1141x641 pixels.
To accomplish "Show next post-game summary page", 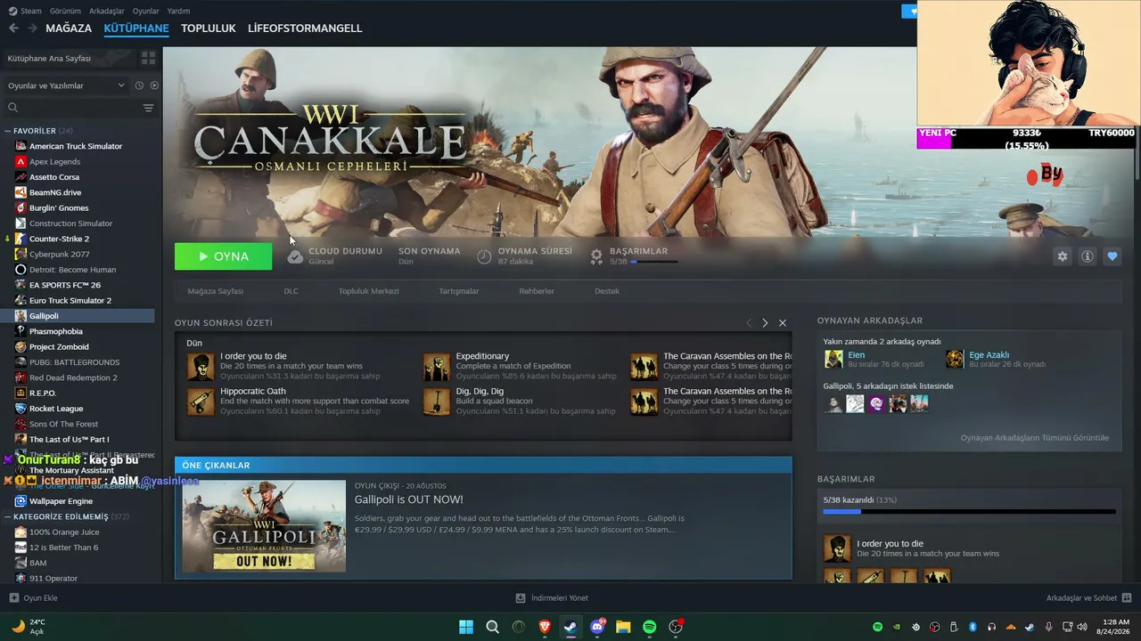I will pos(765,323).
